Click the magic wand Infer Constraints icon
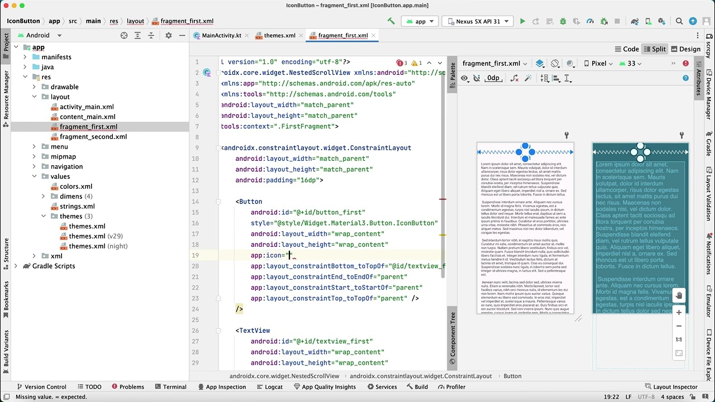 [528, 78]
